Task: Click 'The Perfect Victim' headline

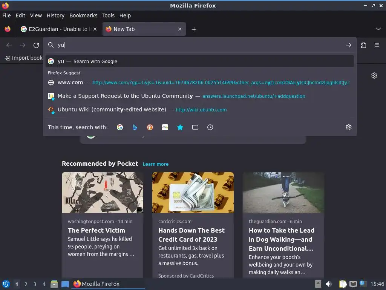Action: [96, 230]
